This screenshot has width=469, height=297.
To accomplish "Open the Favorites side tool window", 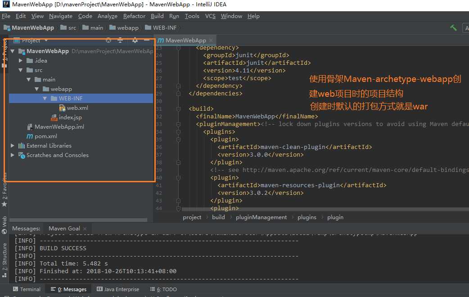I will (x=4, y=190).
